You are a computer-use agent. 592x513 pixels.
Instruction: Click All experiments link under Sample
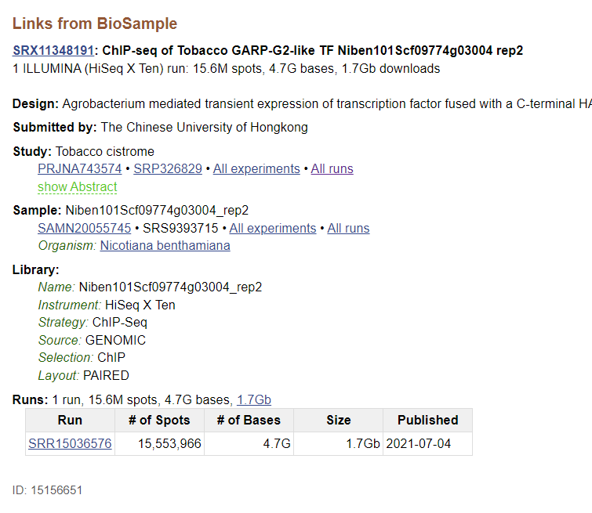pyautogui.click(x=273, y=228)
